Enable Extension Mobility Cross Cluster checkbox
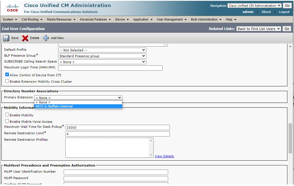 point(7,81)
